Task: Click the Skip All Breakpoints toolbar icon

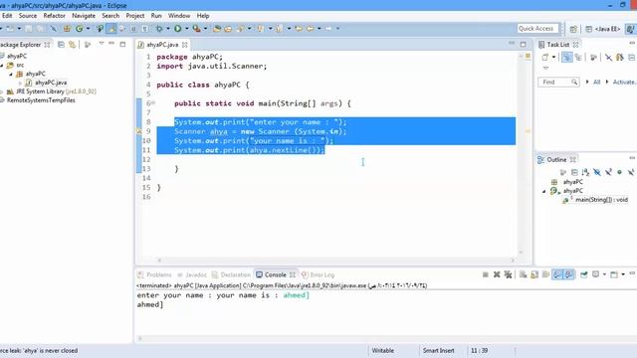Action: (54, 29)
